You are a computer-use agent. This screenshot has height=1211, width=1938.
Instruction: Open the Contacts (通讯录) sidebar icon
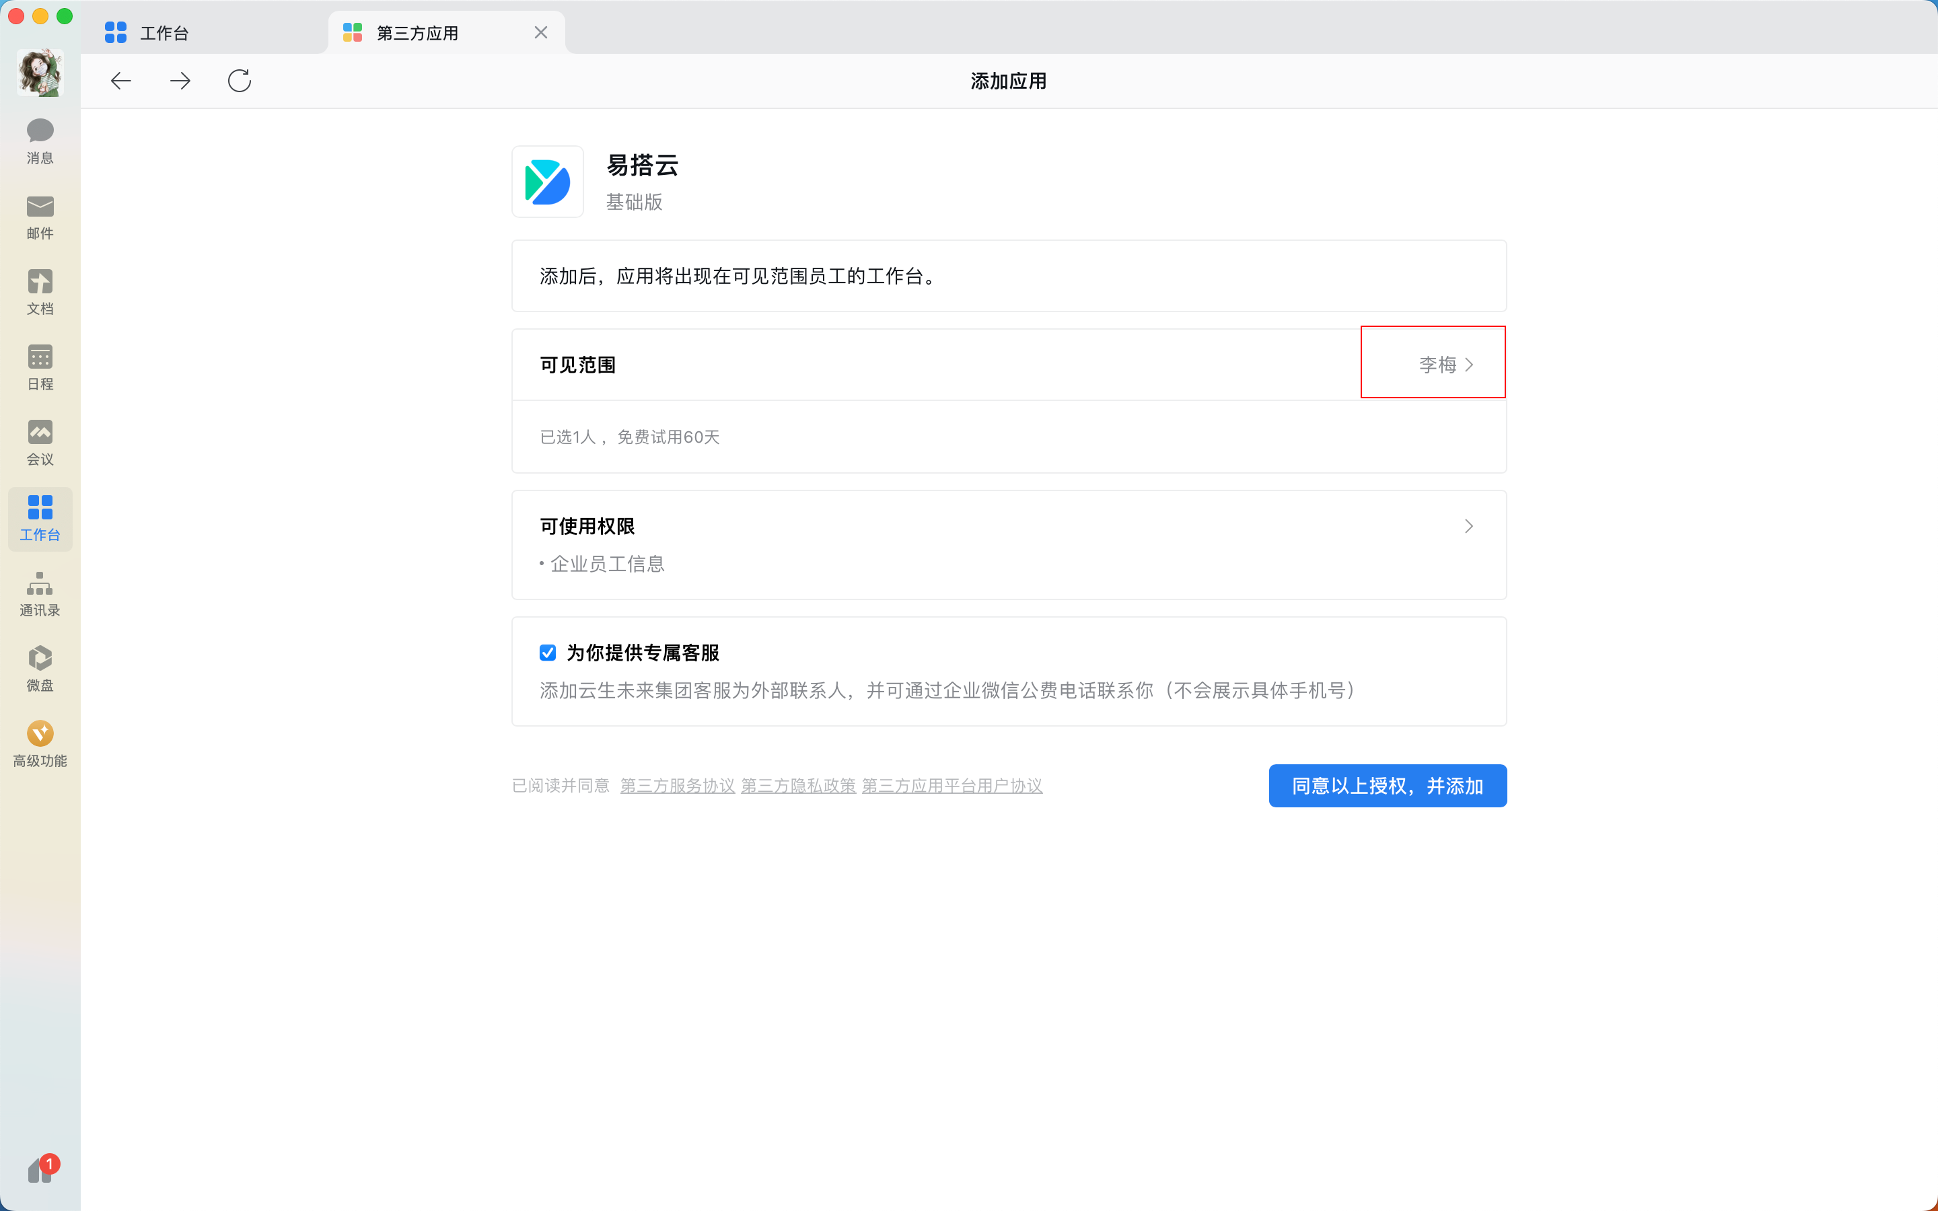pyautogui.click(x=40, y=593)
